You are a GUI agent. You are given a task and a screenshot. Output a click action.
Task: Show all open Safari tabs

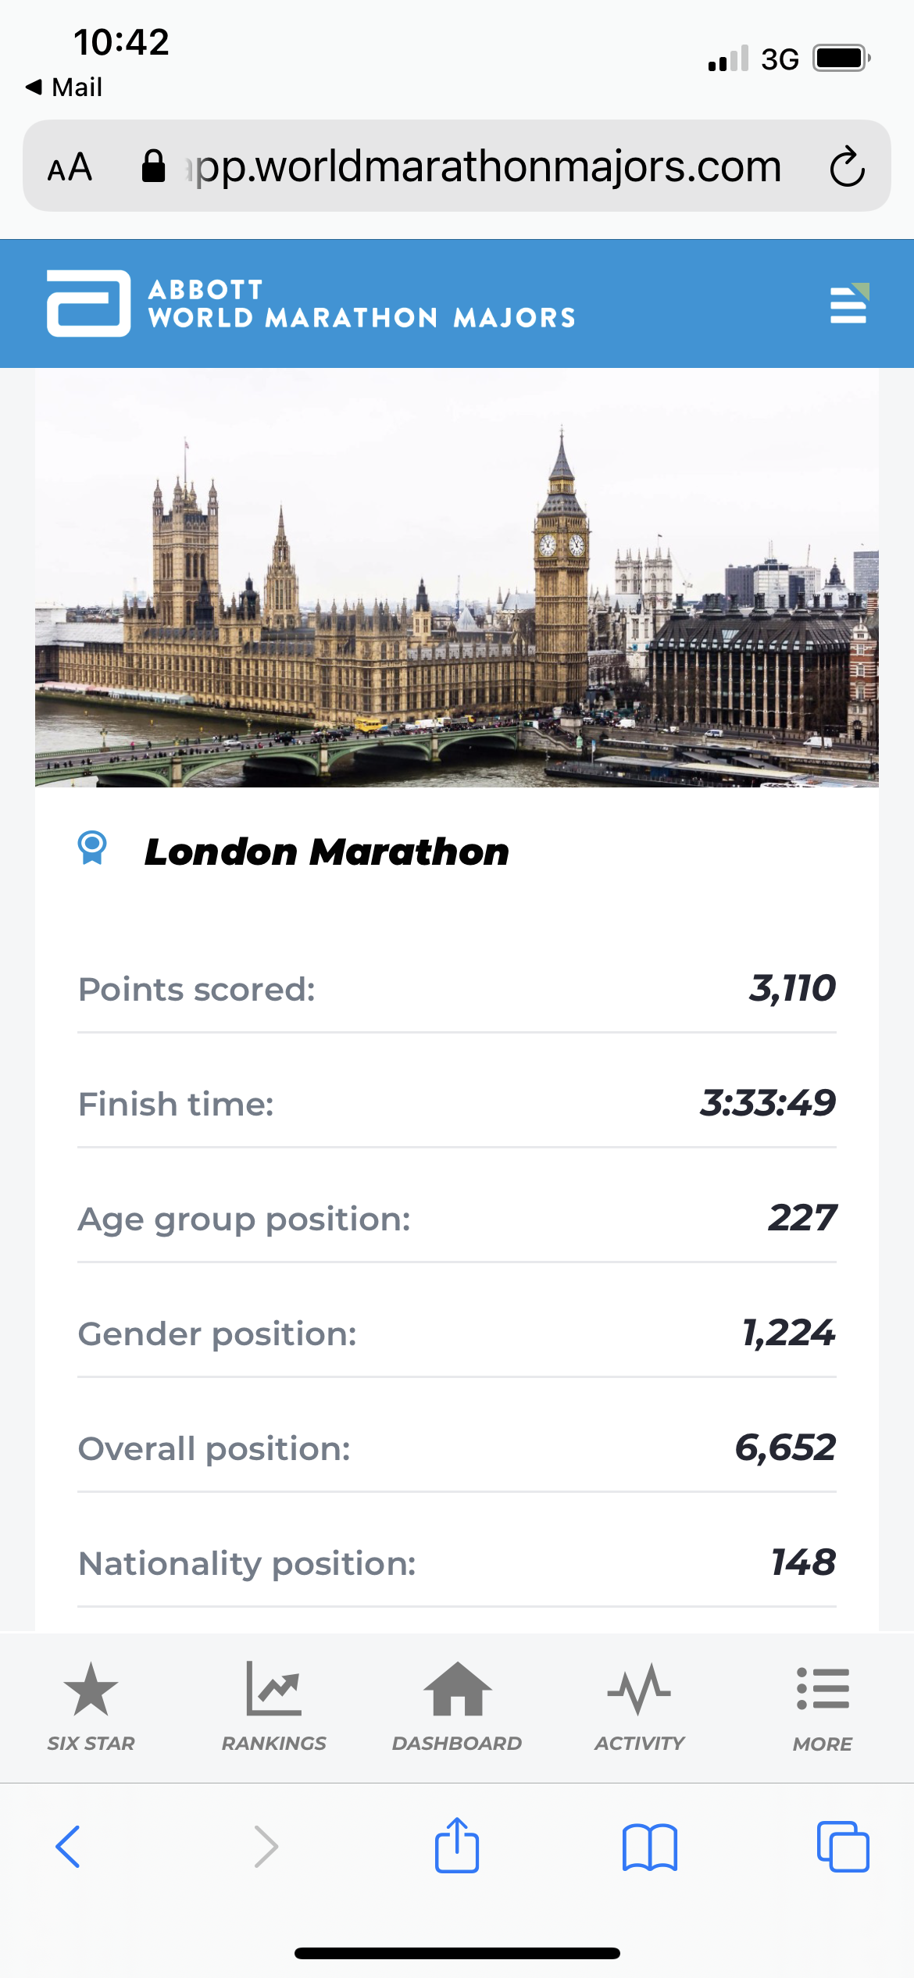[842, 1847]
